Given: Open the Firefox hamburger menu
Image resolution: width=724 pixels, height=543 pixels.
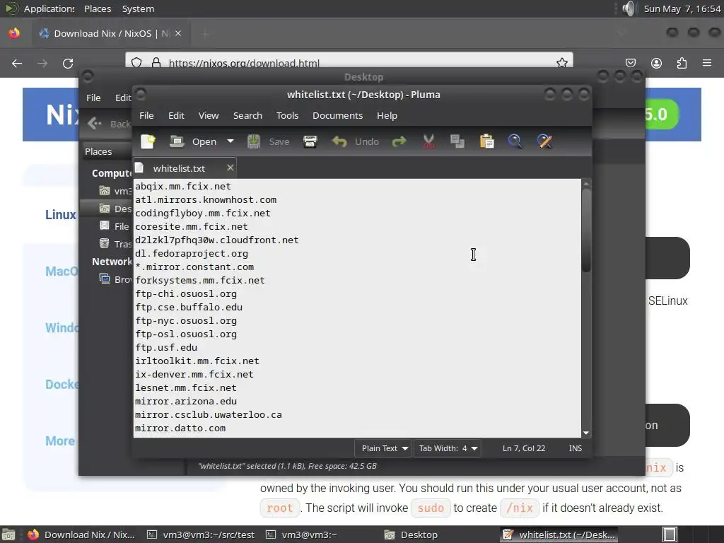Looking at the screenshot, I should [x=707, y=63].
